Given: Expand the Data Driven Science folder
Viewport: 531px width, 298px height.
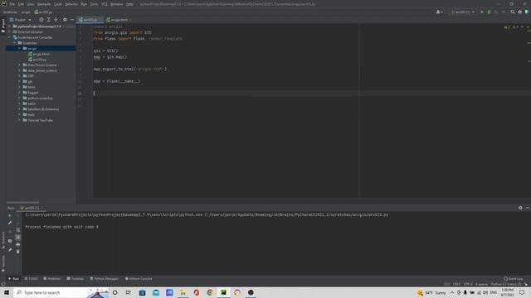Looking at the screenshot, I should [19, 65].
